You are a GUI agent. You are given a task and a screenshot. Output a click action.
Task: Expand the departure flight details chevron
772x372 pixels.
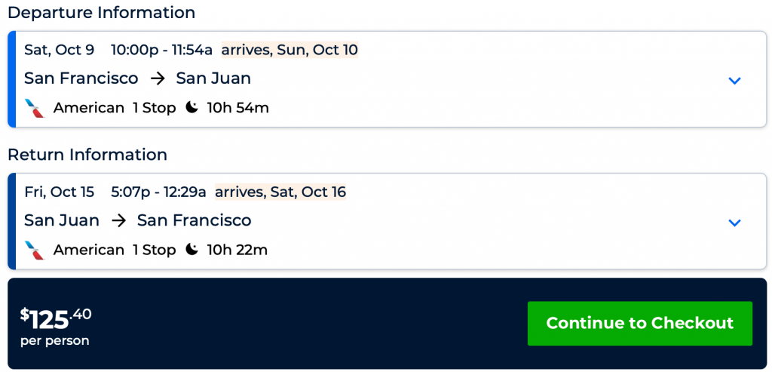(734, 81)
